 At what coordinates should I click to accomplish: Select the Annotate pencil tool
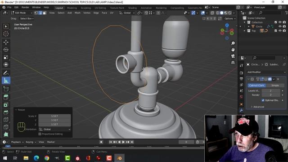coord(6,73)
